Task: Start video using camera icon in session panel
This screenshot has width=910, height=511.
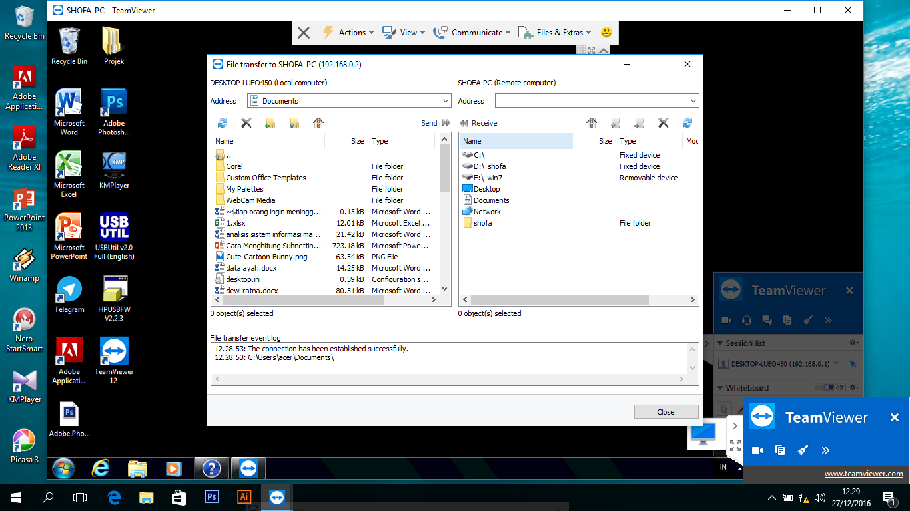Action: click(727, 320)
